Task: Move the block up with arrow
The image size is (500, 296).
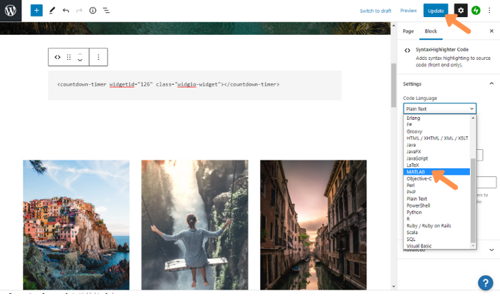Action: 80,53
